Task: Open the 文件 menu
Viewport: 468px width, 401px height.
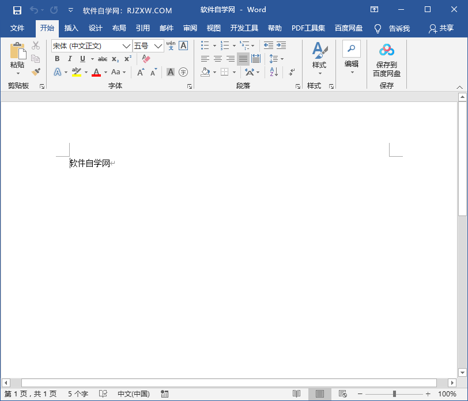Action: click(18, 28)
